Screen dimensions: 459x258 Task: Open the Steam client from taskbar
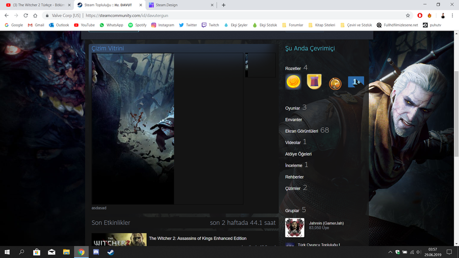click(111, 252)
